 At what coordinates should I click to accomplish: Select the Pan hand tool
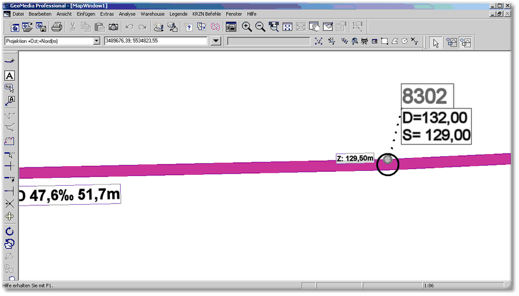click(315, 27)
